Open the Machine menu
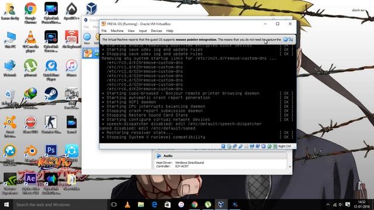This screenshot has height=210, width=374. tap(117, 31)
